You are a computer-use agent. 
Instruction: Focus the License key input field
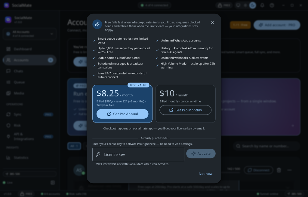point(138,154)
